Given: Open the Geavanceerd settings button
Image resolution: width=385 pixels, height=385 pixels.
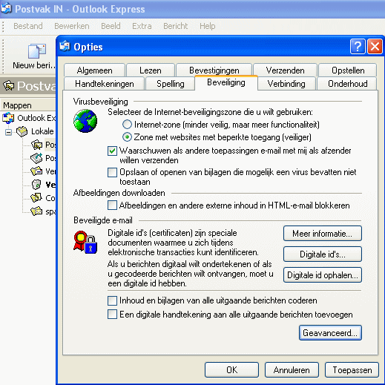Looking at the screenshot, I should (x=330, y=333).
